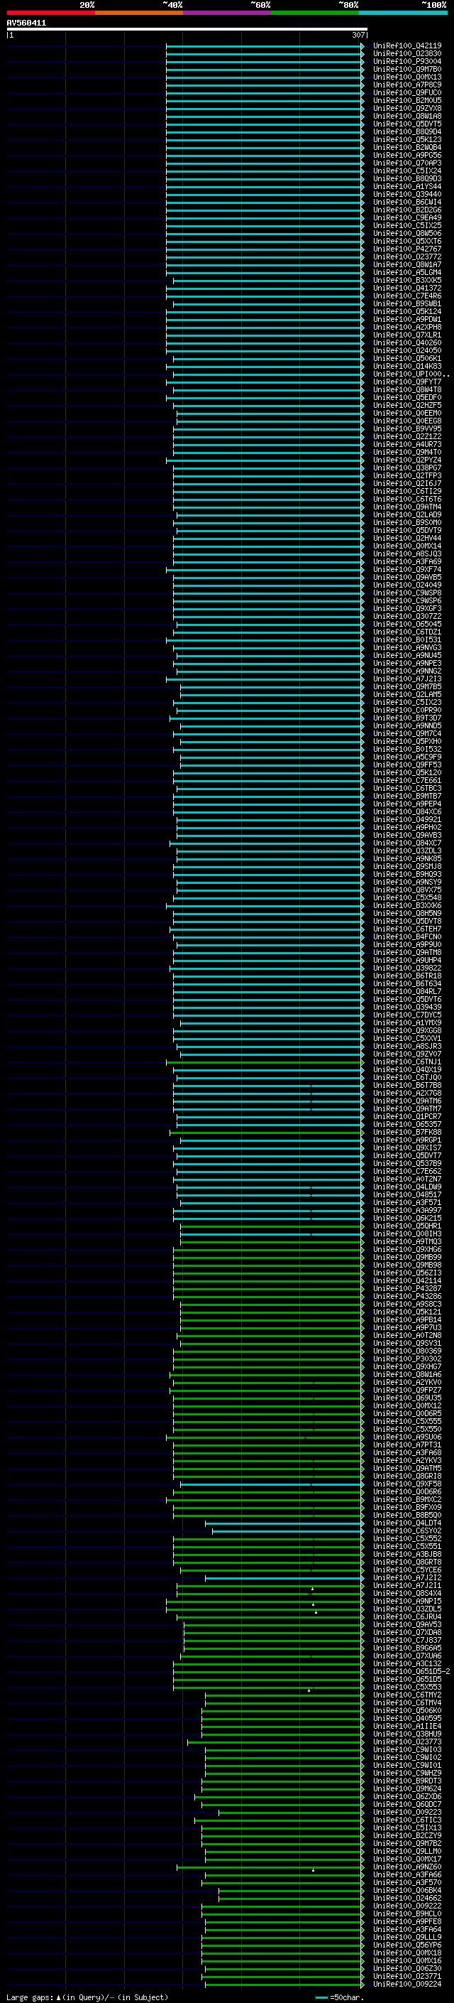454x2003 pixels.
Task: Click the query end position value 307
Action: tap(358, 35)
